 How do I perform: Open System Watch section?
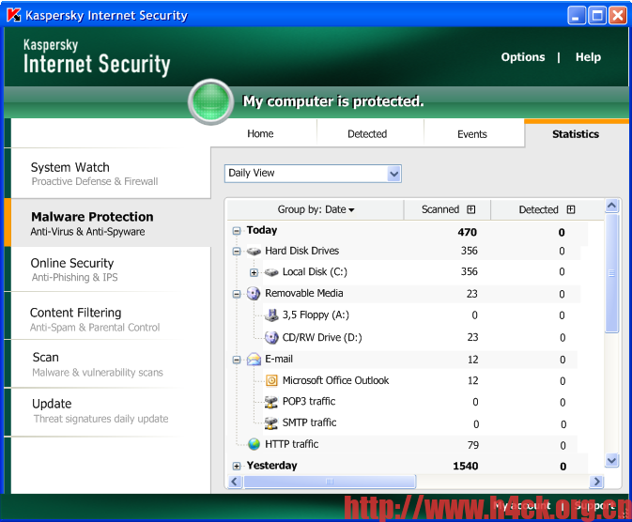(x=111, y=174)
